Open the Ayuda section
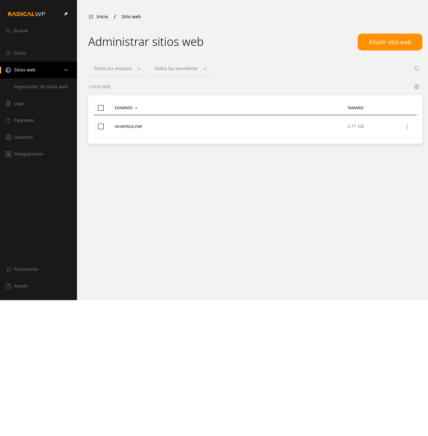Viewport: 428px width, 436px height. click(20, 286)
